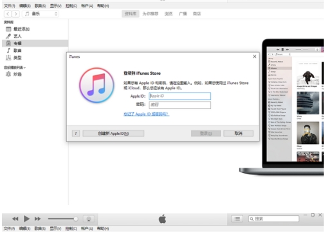This screenshot has height=232, width=325.
Task: Switch to the 广播 tab
Action: (x=183, y=13)
